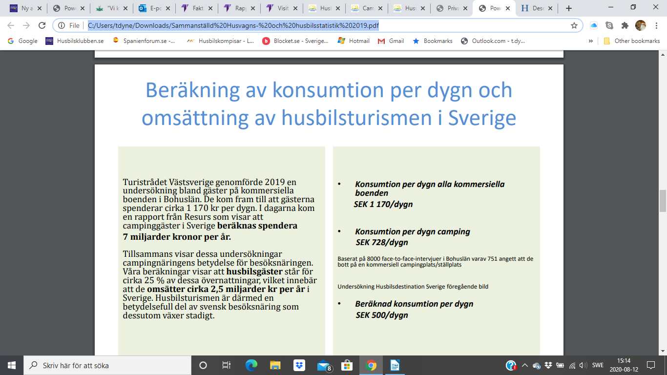Open the Gmail bookmark
This screenshot has height=375, width=667.
coord(391,41)
